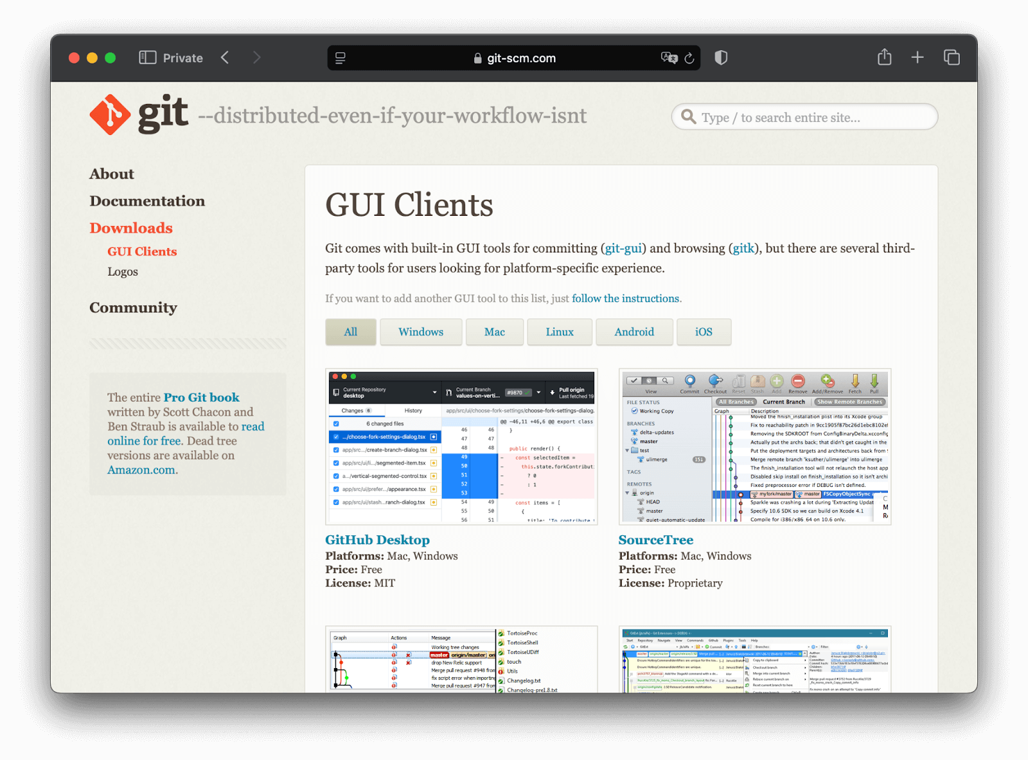1028x760 pixels.
Task: Open the GUI Clients sidebar link
Action: click(x=142, y=252)
